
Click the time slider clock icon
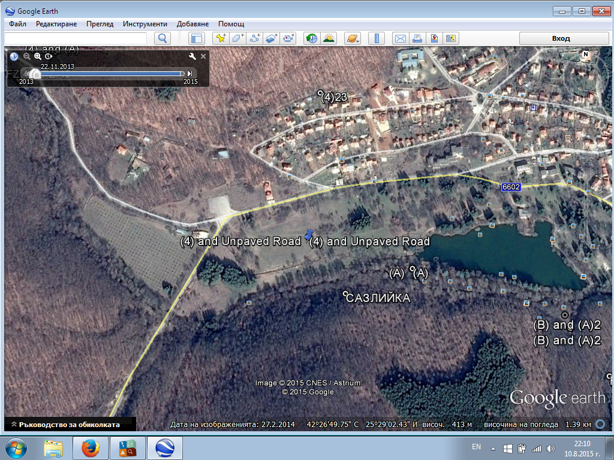coord(14,56)
